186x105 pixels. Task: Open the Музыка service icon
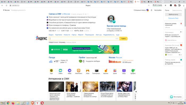106,71
